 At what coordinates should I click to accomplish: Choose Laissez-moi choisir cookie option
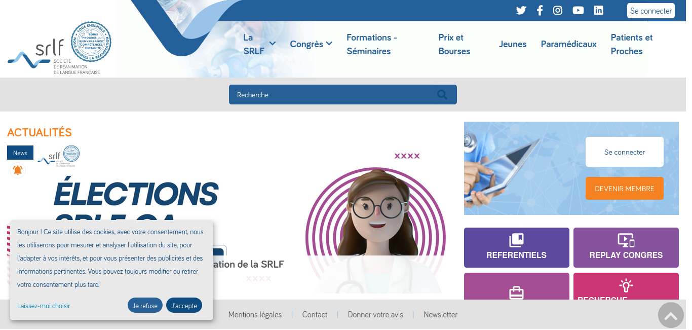(x=44, y=306)
